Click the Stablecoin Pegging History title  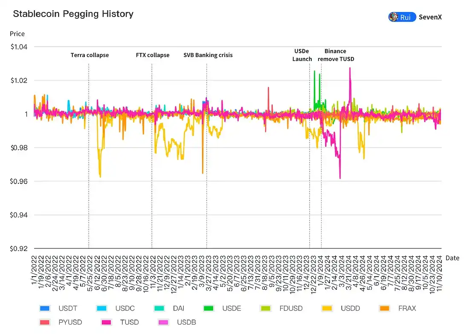click(x=73, y=14)
